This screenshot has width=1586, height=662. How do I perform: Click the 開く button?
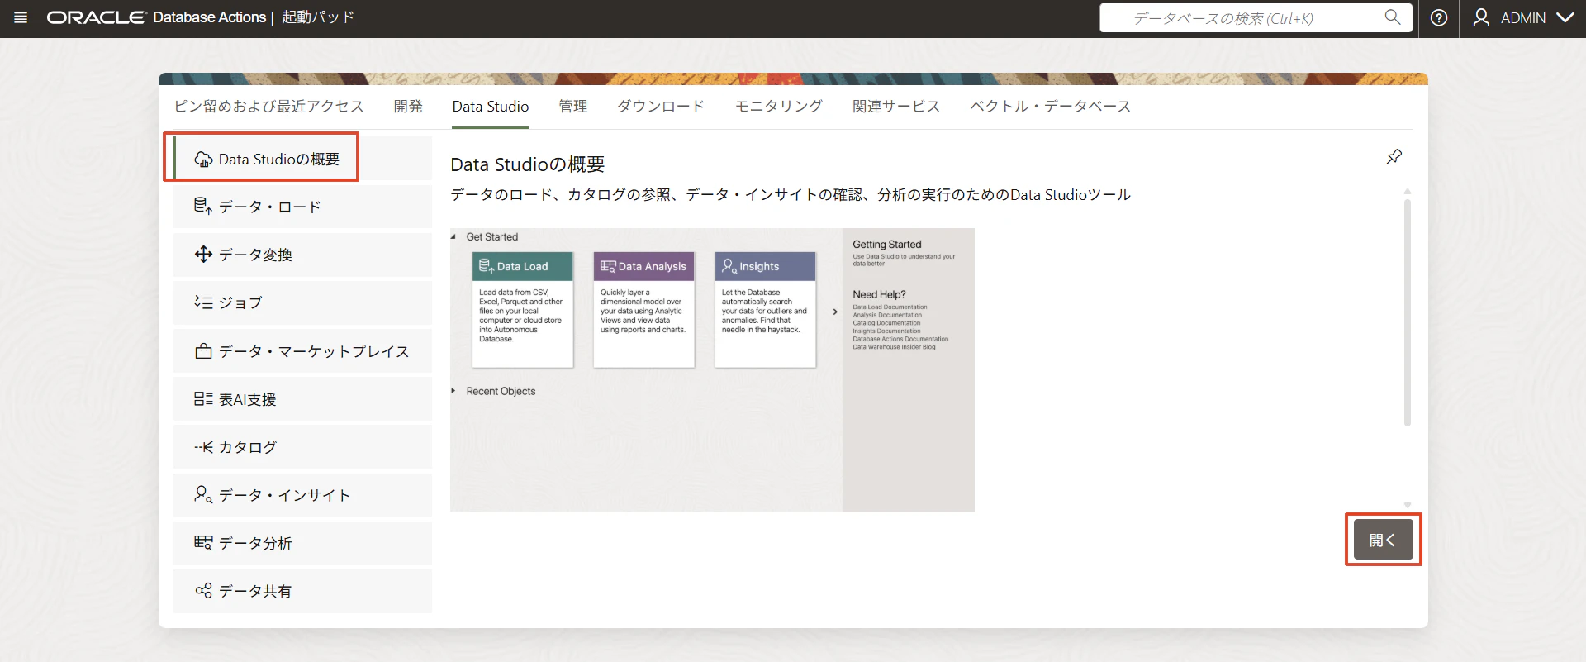(x=1383, y=540)
